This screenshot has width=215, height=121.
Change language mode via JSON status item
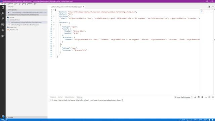click(x=205, y=120)
